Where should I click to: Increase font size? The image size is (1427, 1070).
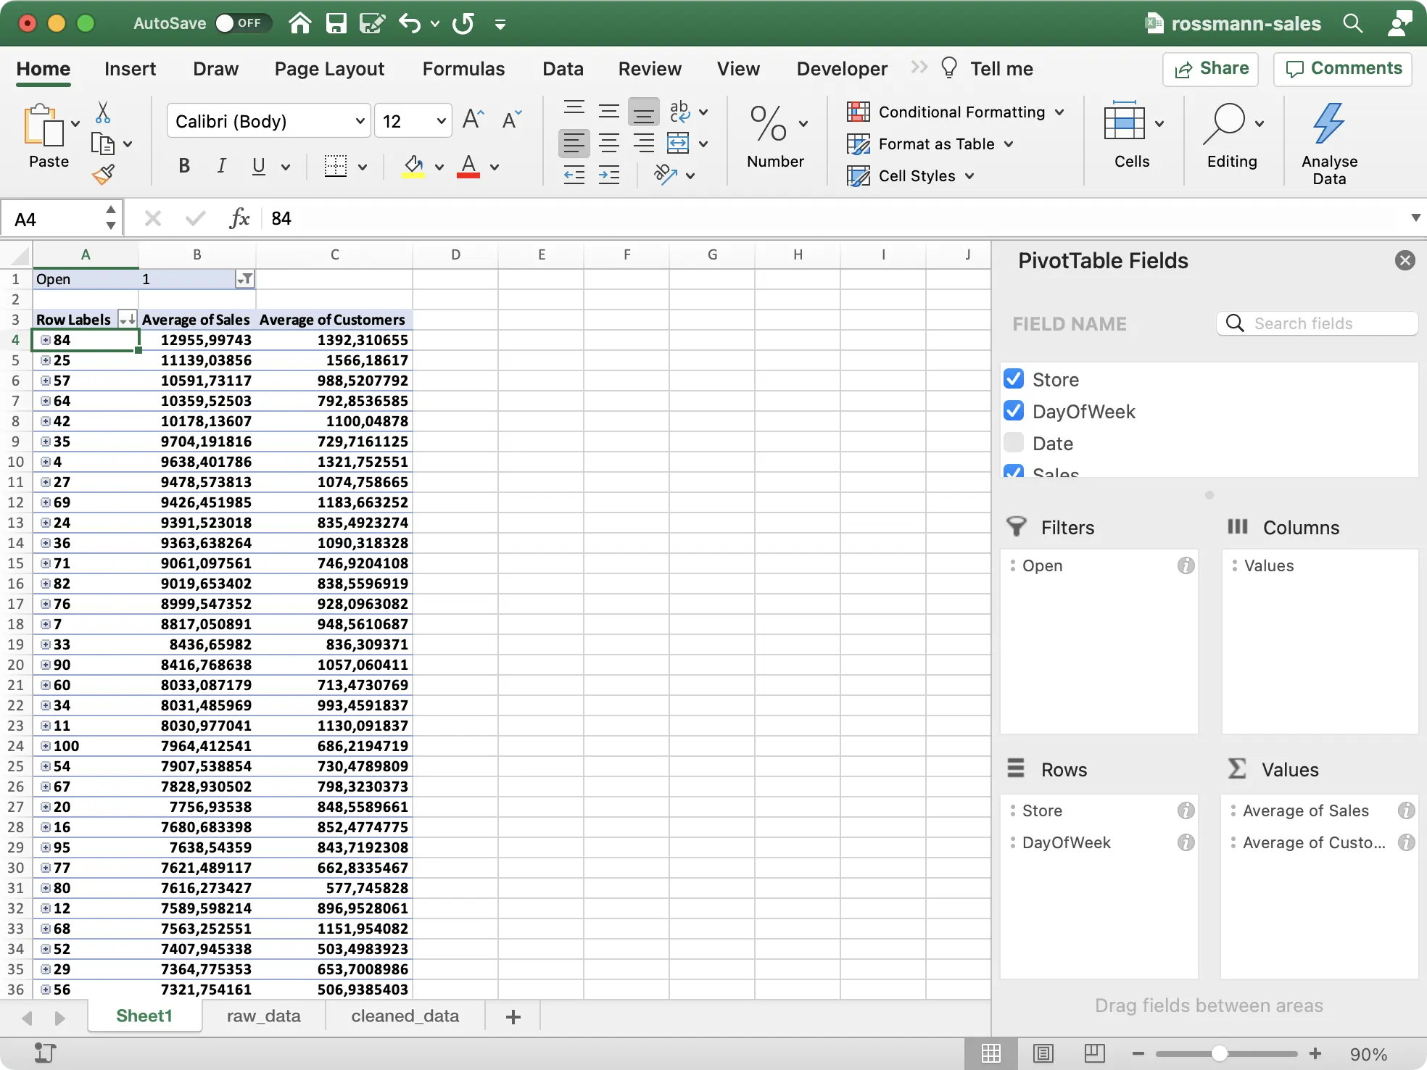[x=473, y=120]
